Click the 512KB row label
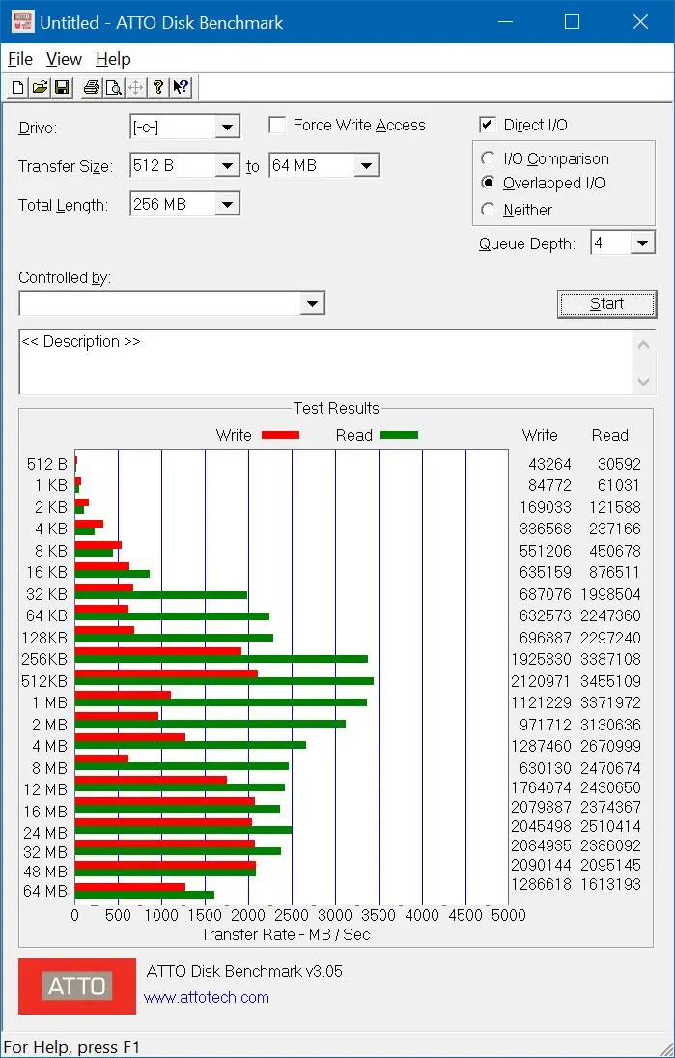The width and height of the screenshot is (675, 1058). click(x=44, y=681)
